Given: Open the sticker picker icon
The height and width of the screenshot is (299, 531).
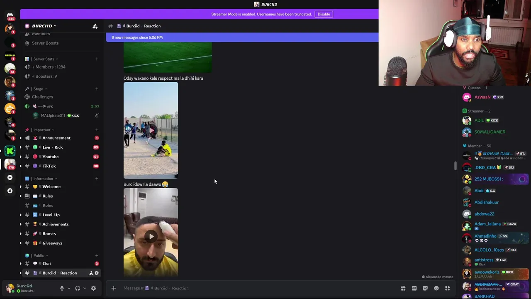Looking at the screenshot, I should [x=425, y=288].
